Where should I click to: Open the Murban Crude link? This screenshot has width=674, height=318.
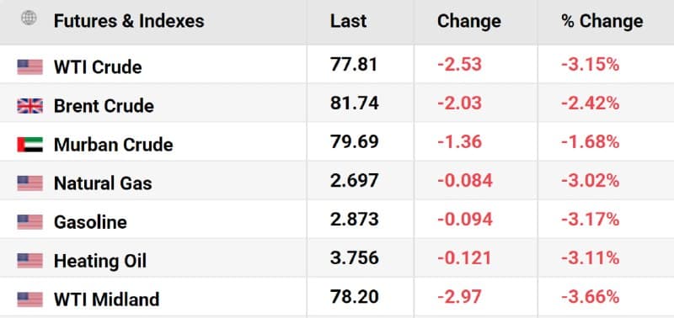tap(113, 145)
